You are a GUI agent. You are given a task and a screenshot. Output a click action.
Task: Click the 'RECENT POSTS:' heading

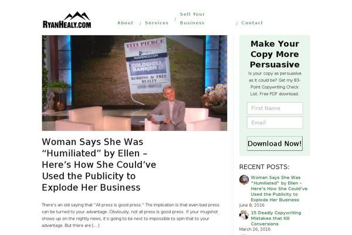(x=264, y=167)
